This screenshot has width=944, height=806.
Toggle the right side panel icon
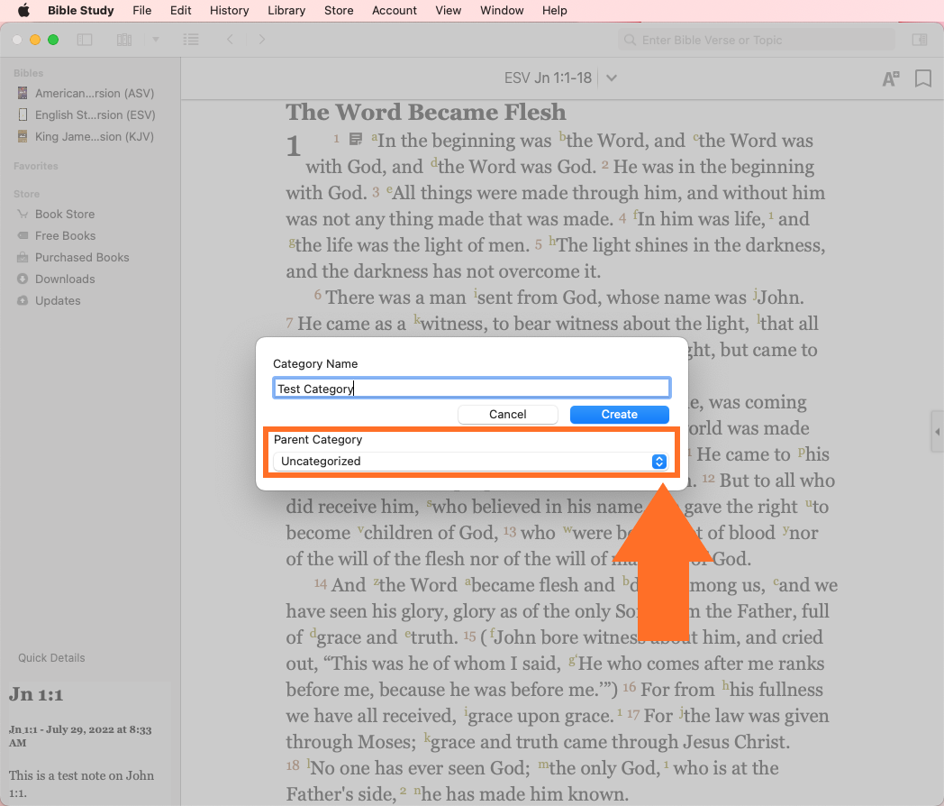click(919, 40)
